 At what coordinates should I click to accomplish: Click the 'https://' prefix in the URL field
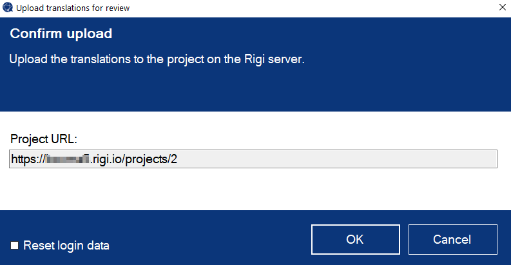(28, 159)
